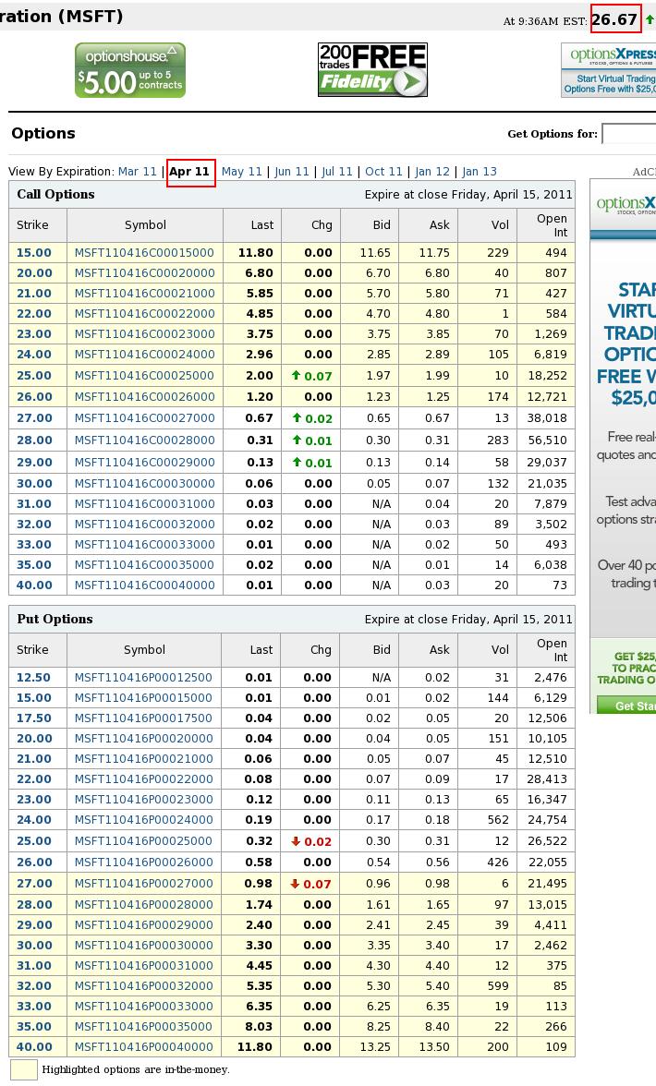Click the optionsXpress banner at top right
Screen dimensions: 656x1086
click(608, 70)
